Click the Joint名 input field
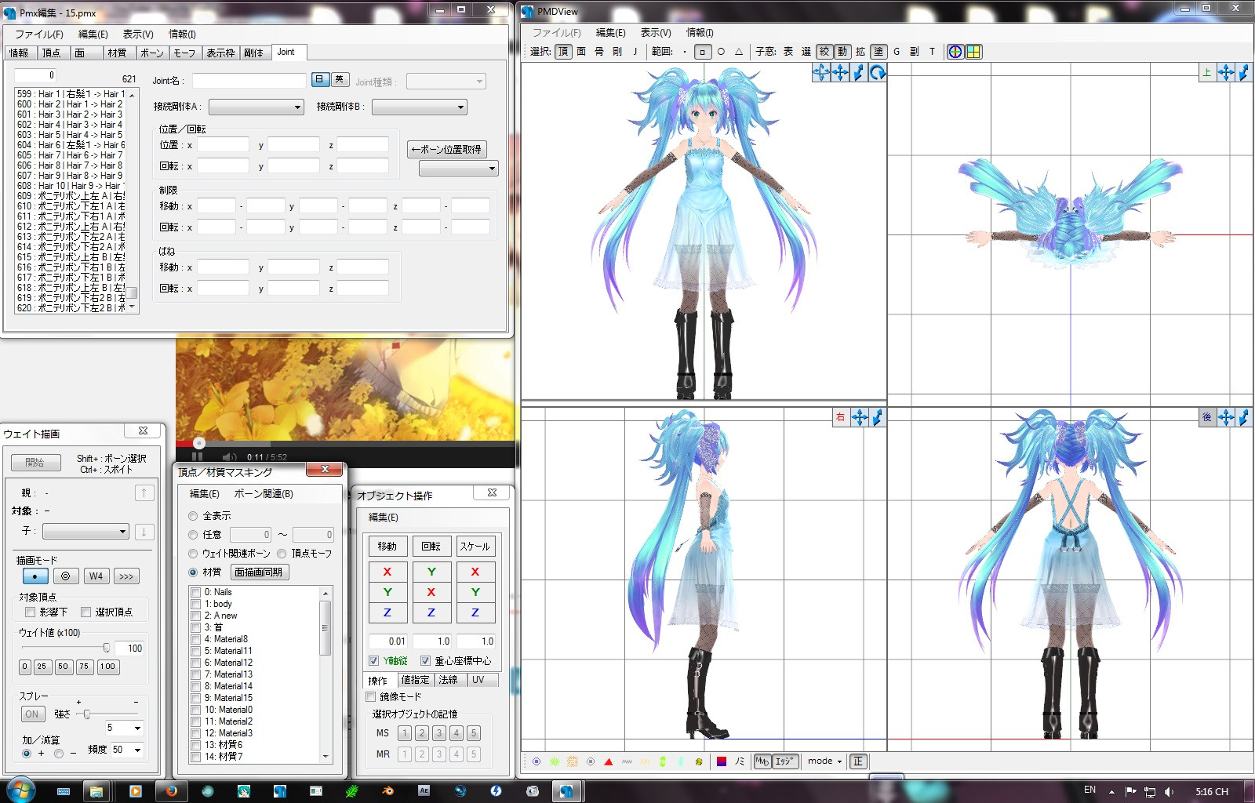 [249, 81]
